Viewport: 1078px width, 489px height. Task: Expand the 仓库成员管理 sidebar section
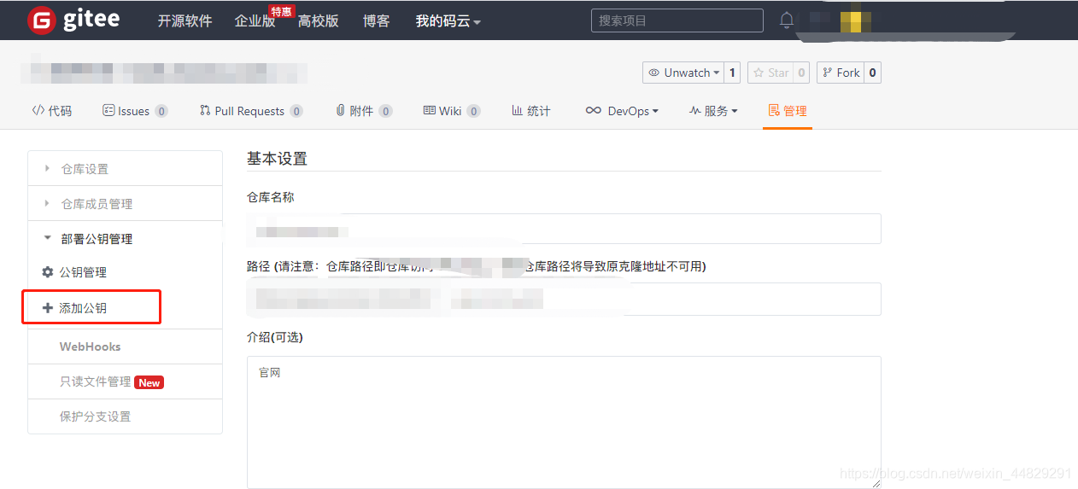click(x=126, y=204)
